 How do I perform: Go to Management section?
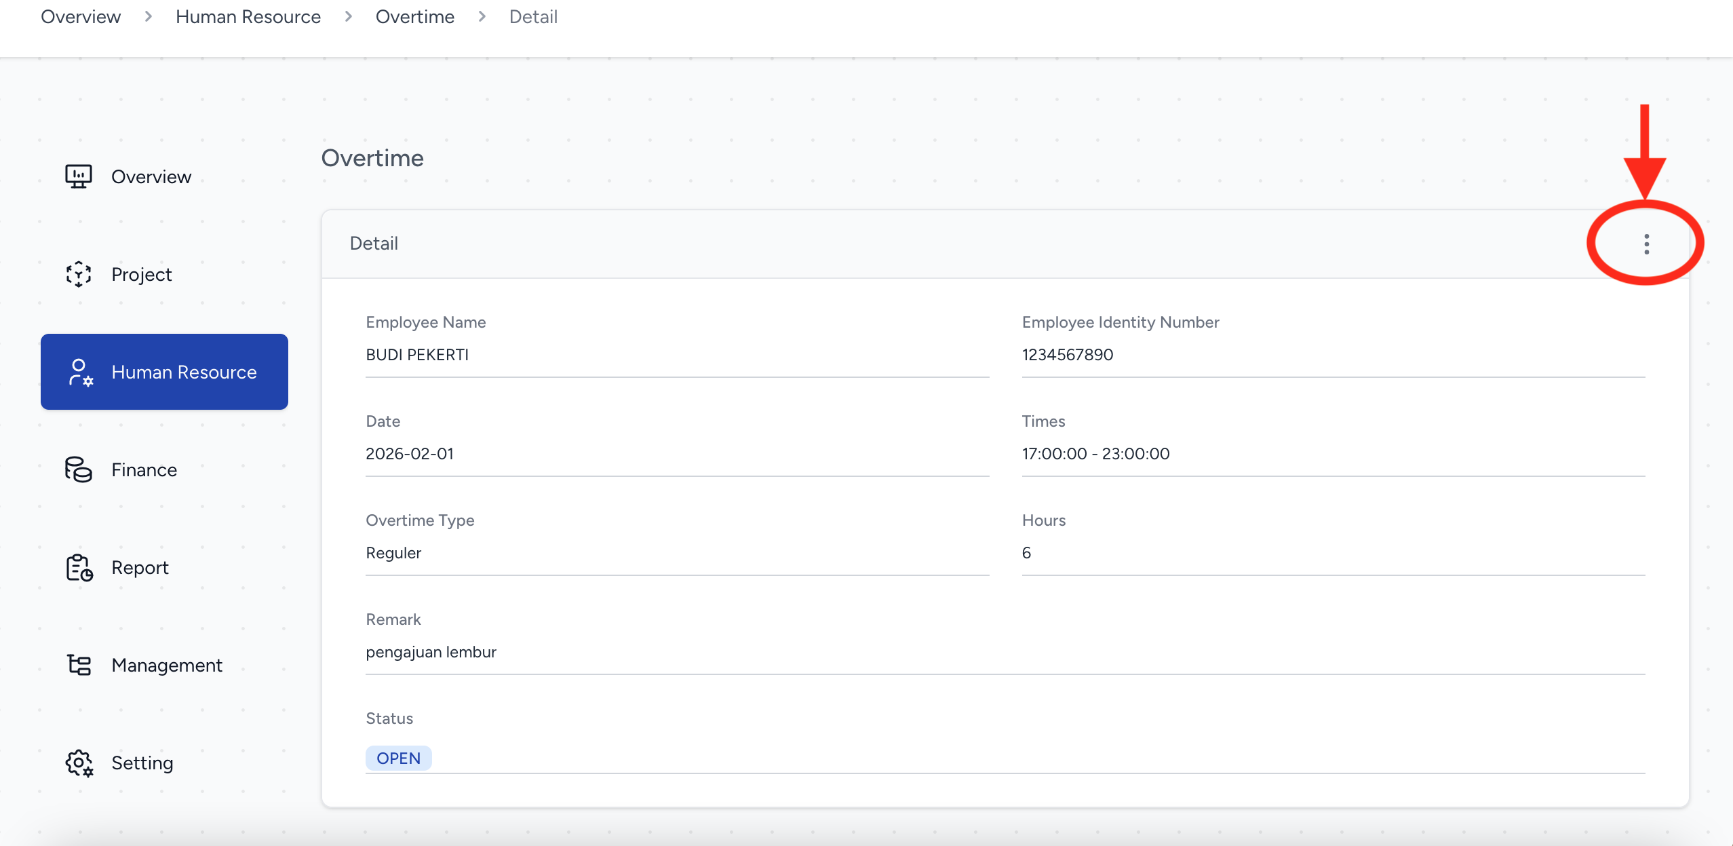tap(167, 666)
